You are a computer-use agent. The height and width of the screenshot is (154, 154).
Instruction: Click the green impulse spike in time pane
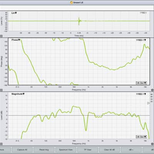(79, 21)
